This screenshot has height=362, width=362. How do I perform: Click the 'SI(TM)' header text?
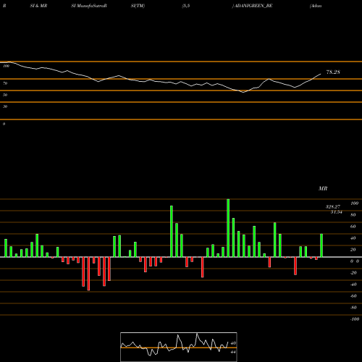coord(138,6)
